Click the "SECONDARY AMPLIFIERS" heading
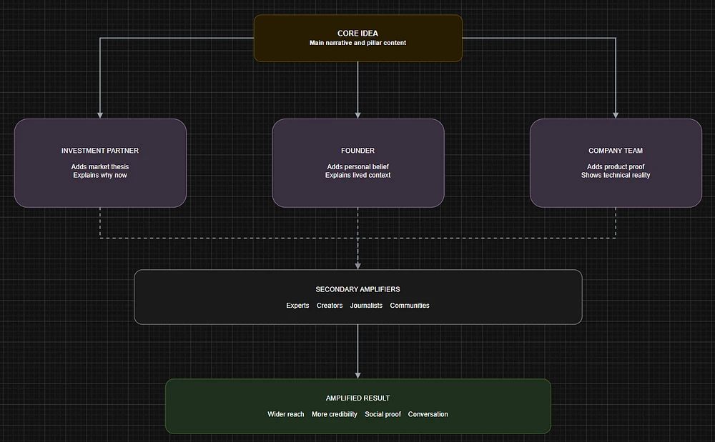Image resolution: width=715 pixels, height=442 pixels. coord(357,289)
